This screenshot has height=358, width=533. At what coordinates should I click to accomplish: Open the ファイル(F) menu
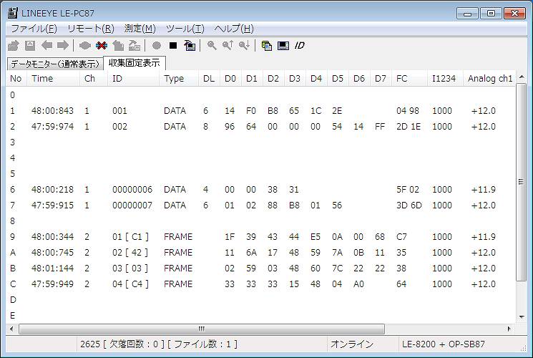coord(34,29)
